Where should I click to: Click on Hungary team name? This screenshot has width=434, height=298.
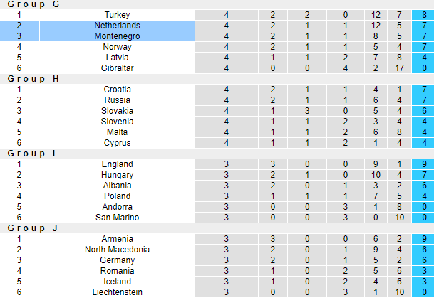tap(117, 175)
